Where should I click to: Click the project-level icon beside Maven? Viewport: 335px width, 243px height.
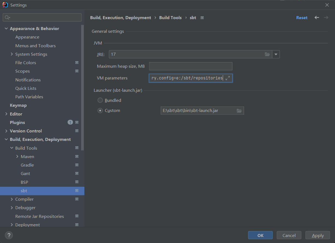(x=77, y=156)
